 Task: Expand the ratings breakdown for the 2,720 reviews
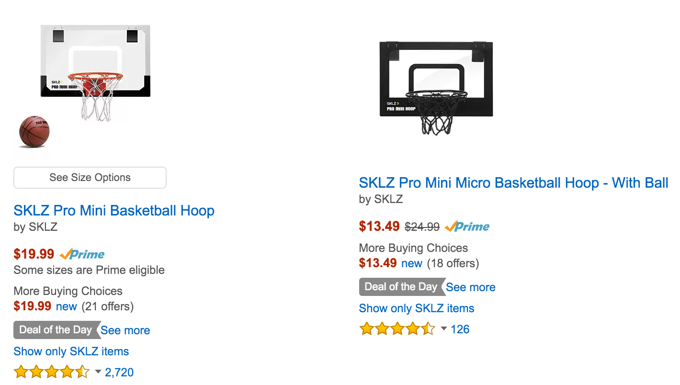click(x=98, y=373)
